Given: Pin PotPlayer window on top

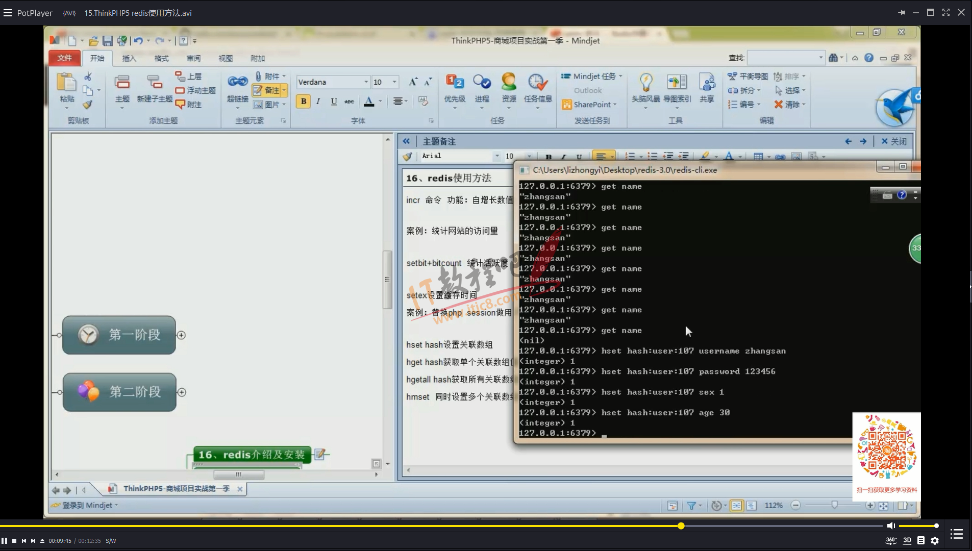Looking at the screenshot, I should (x=902, y=13).
